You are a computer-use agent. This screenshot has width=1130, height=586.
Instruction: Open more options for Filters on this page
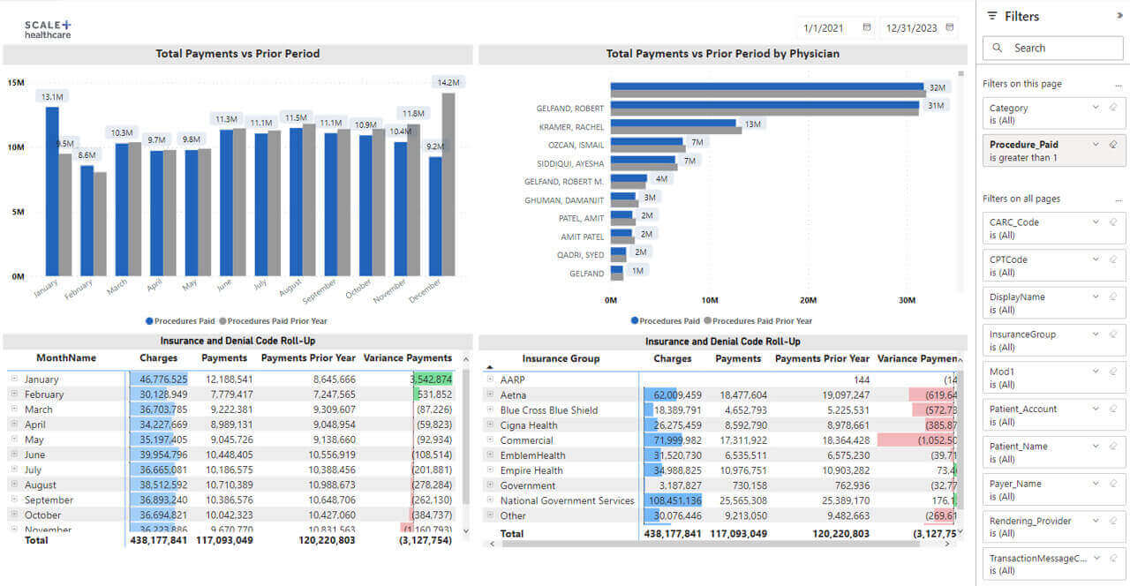point(1119,85)
